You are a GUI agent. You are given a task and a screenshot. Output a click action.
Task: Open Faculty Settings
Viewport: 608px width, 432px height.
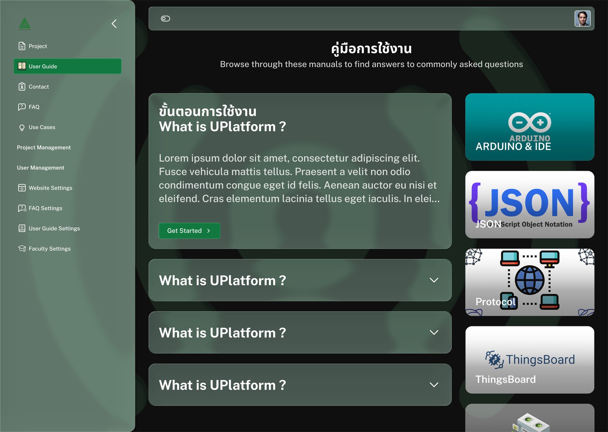coord(68,249)
